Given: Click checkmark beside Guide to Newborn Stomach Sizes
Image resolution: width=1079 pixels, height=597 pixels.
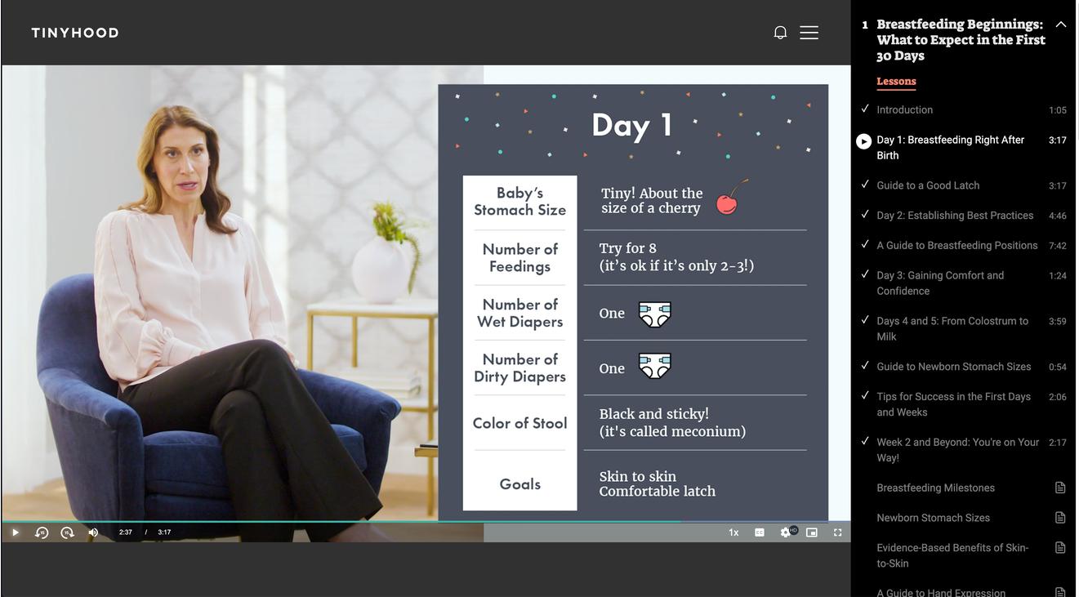Looking at the screenshot, I should (x=864, y=366).
